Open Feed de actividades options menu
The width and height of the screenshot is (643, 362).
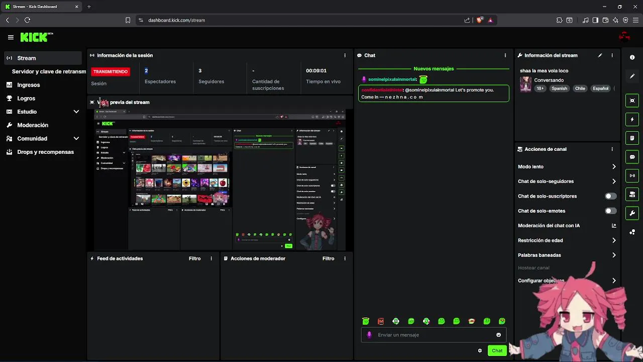click(x=211, y=258)
